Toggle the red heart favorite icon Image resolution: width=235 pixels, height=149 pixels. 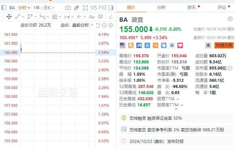(x=180, y=45)
